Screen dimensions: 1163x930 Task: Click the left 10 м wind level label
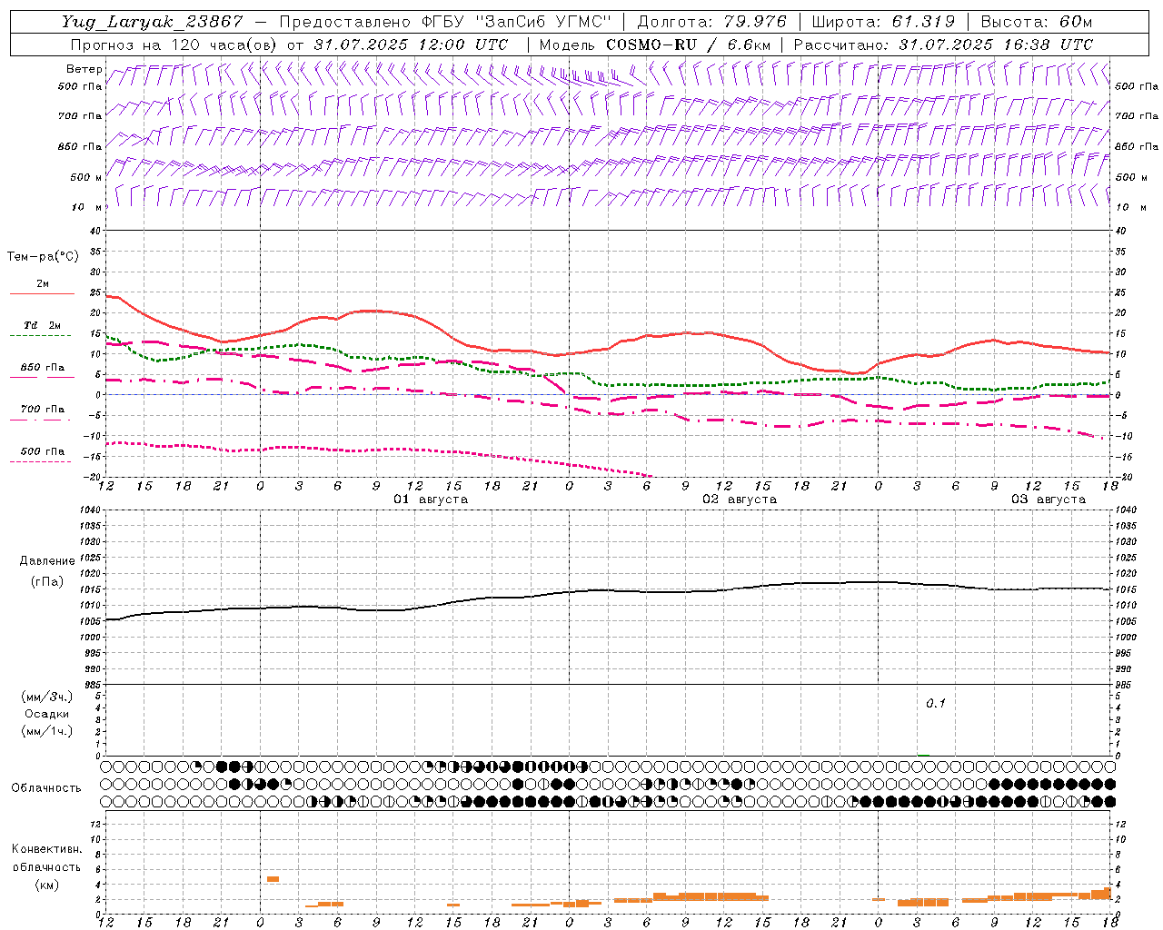click(x=87, y=207)
